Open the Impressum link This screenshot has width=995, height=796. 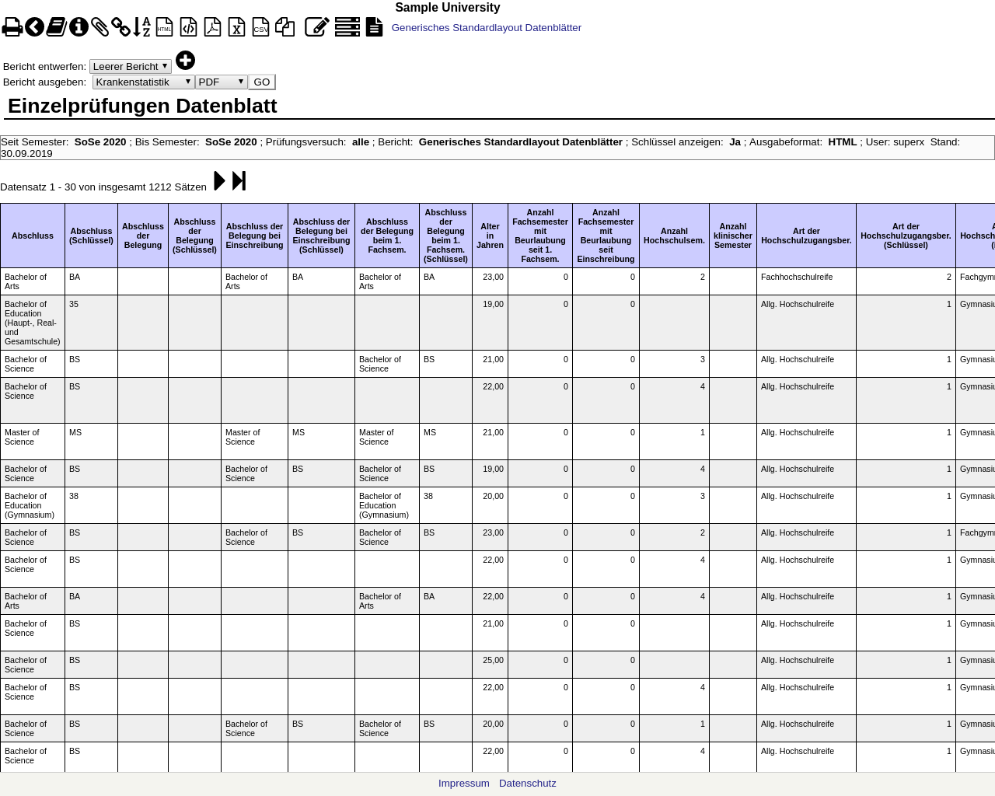pyautogui.click(x=464, y=784)
